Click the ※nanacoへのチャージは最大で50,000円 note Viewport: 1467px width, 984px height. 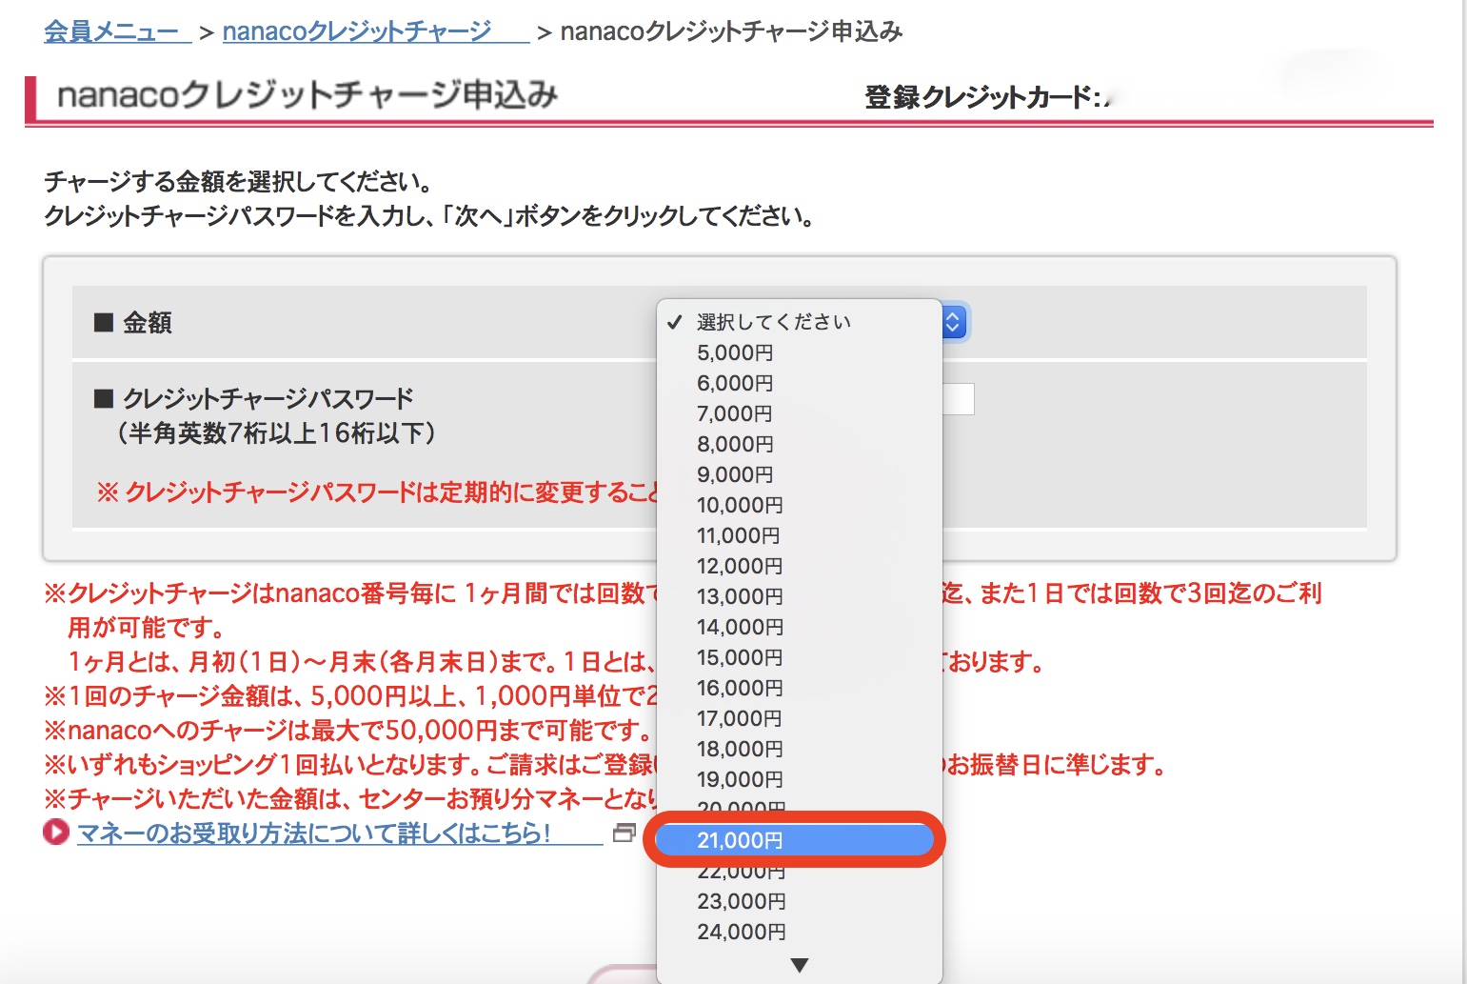(x=348, y=731)
